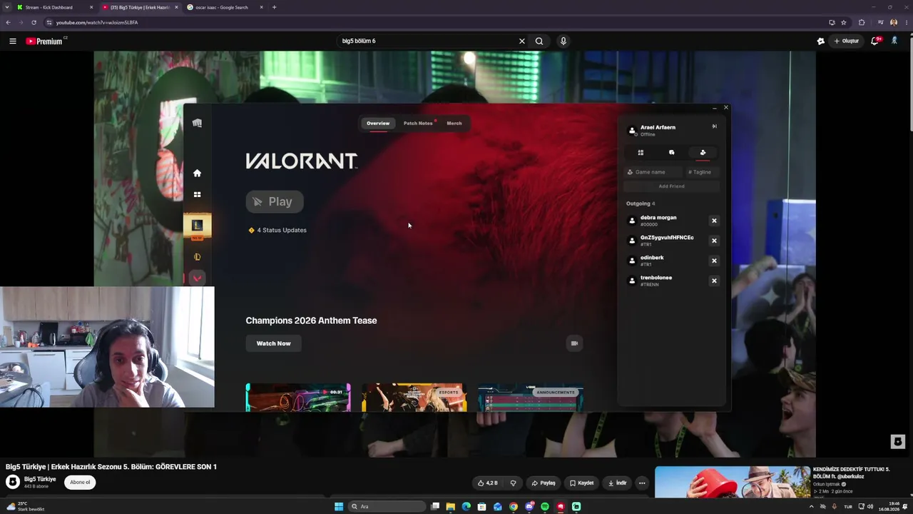Cancel outgoing request to GnZ5ygvuhfHFNCEc
Viewport: 913px width, 514px height.
pos(714,241)
